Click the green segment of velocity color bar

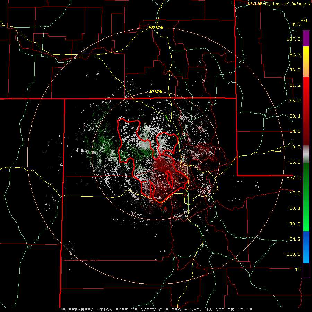coord(306,197)
